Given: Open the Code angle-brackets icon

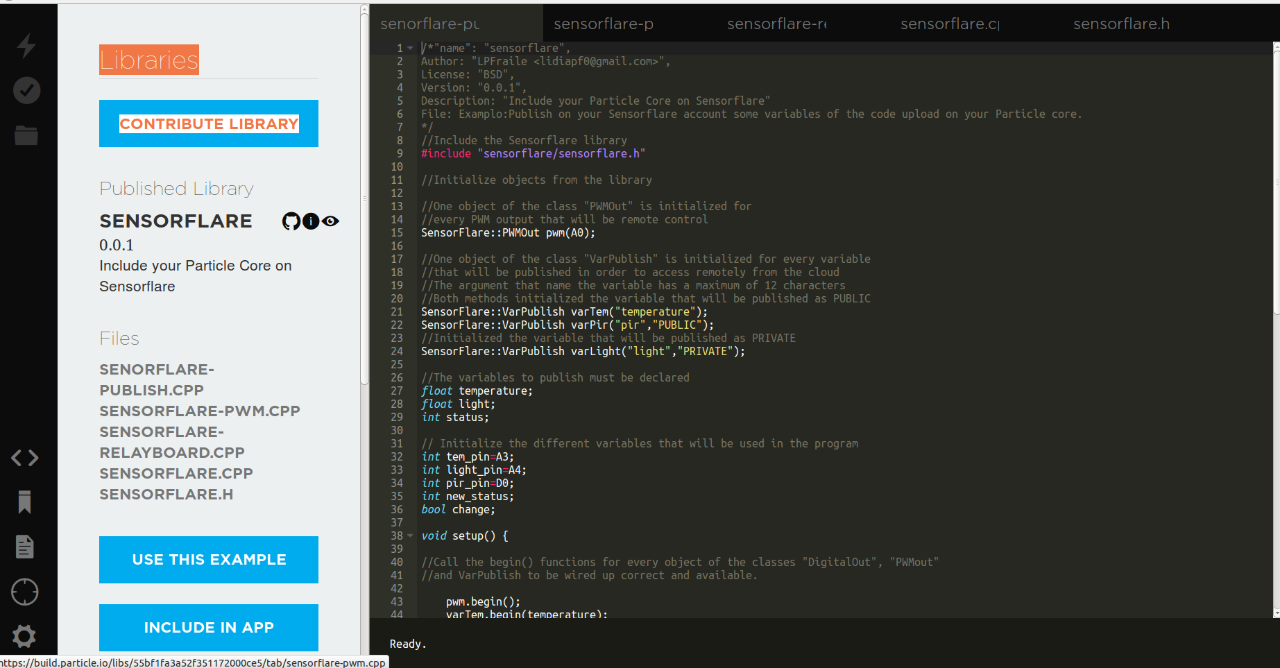Looking at the screenshot, I should pyautogui.click(x=25, y=458).
